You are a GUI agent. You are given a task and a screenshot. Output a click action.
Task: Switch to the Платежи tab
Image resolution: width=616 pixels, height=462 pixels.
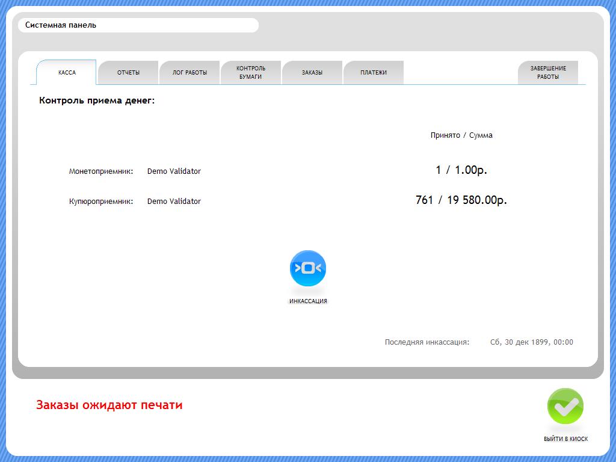pyautogui.click(x=374, y=73)
